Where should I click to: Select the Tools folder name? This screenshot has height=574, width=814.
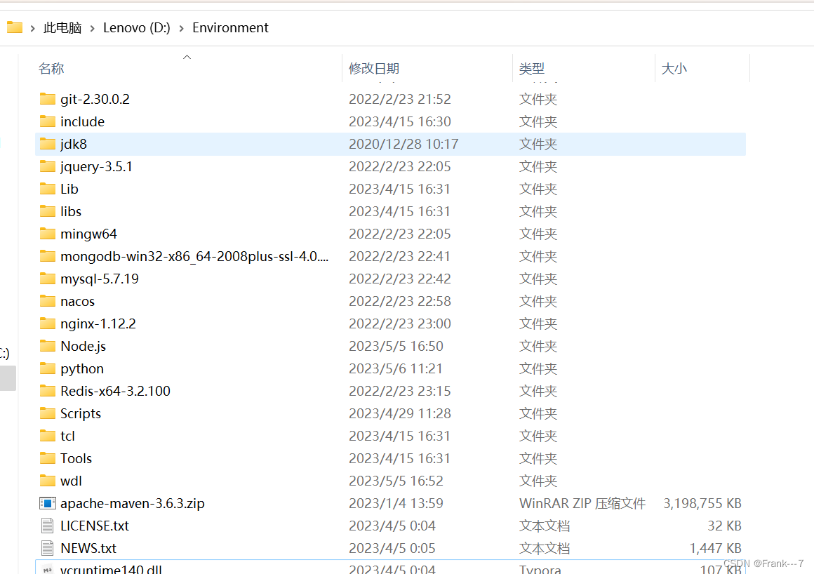tap(76, 458)
